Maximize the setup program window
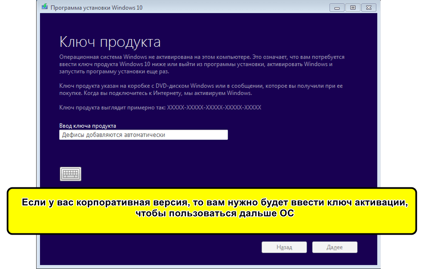The height and width of the screenshot is (269, 425). coord(352,7)
